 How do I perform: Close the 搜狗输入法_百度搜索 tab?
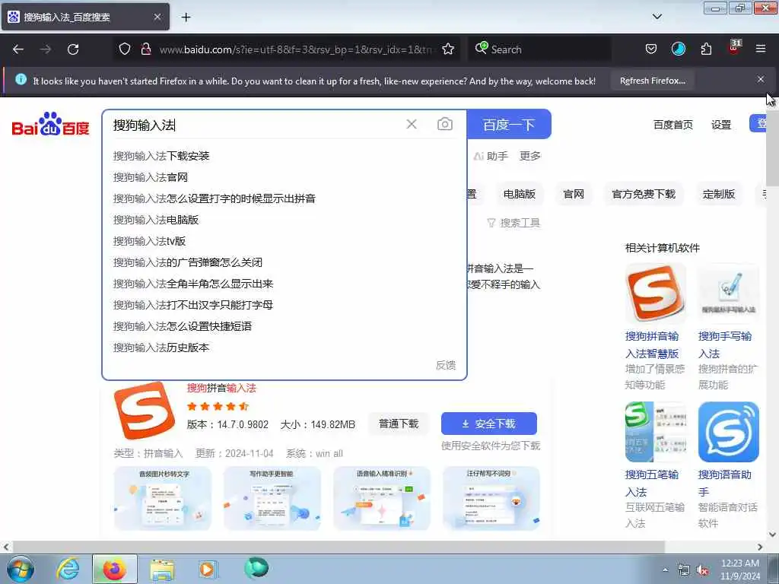pos(157,17)
